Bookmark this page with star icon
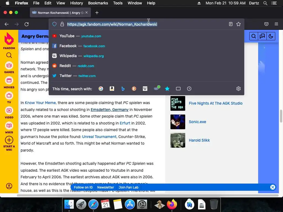This screenshot has width=283, height=212. pos(239,24)
